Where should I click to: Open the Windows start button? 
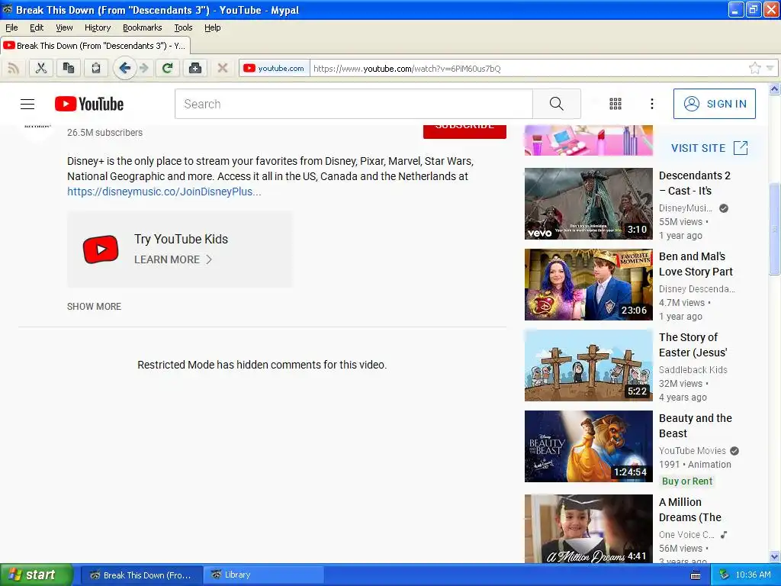pyautogui.click(x=37, y=575)
